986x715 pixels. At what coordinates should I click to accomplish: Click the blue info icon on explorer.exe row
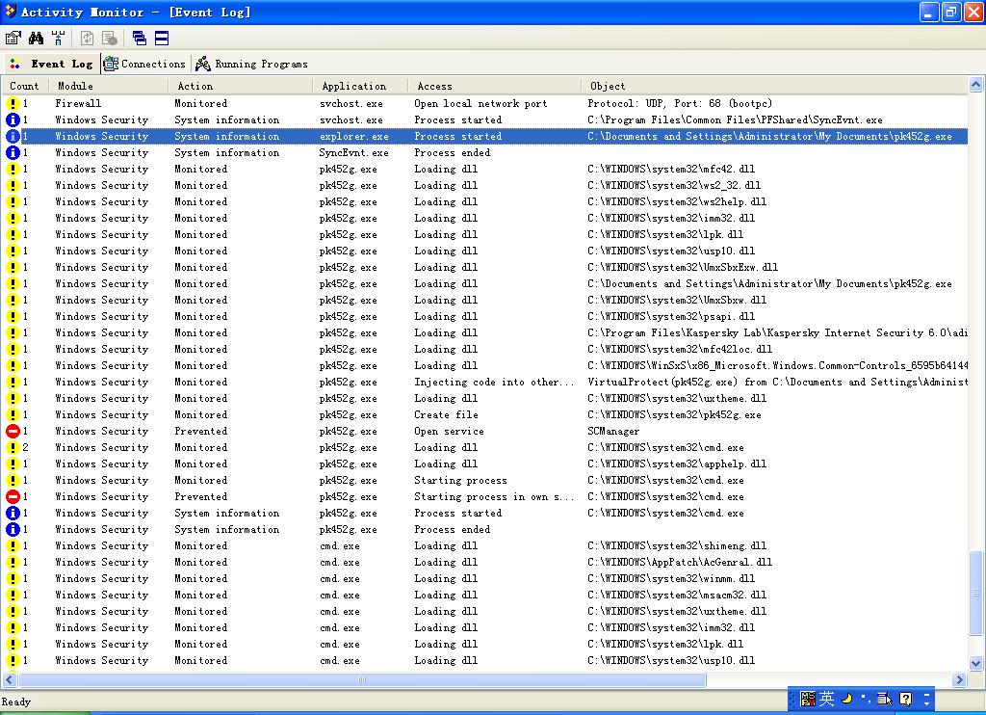(x=13, y=137)
